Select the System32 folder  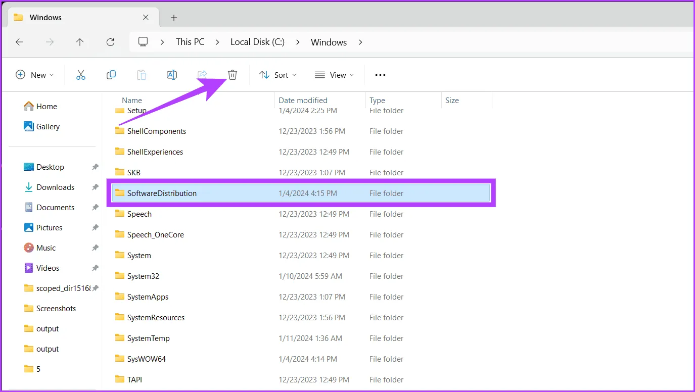pos(143,276)
